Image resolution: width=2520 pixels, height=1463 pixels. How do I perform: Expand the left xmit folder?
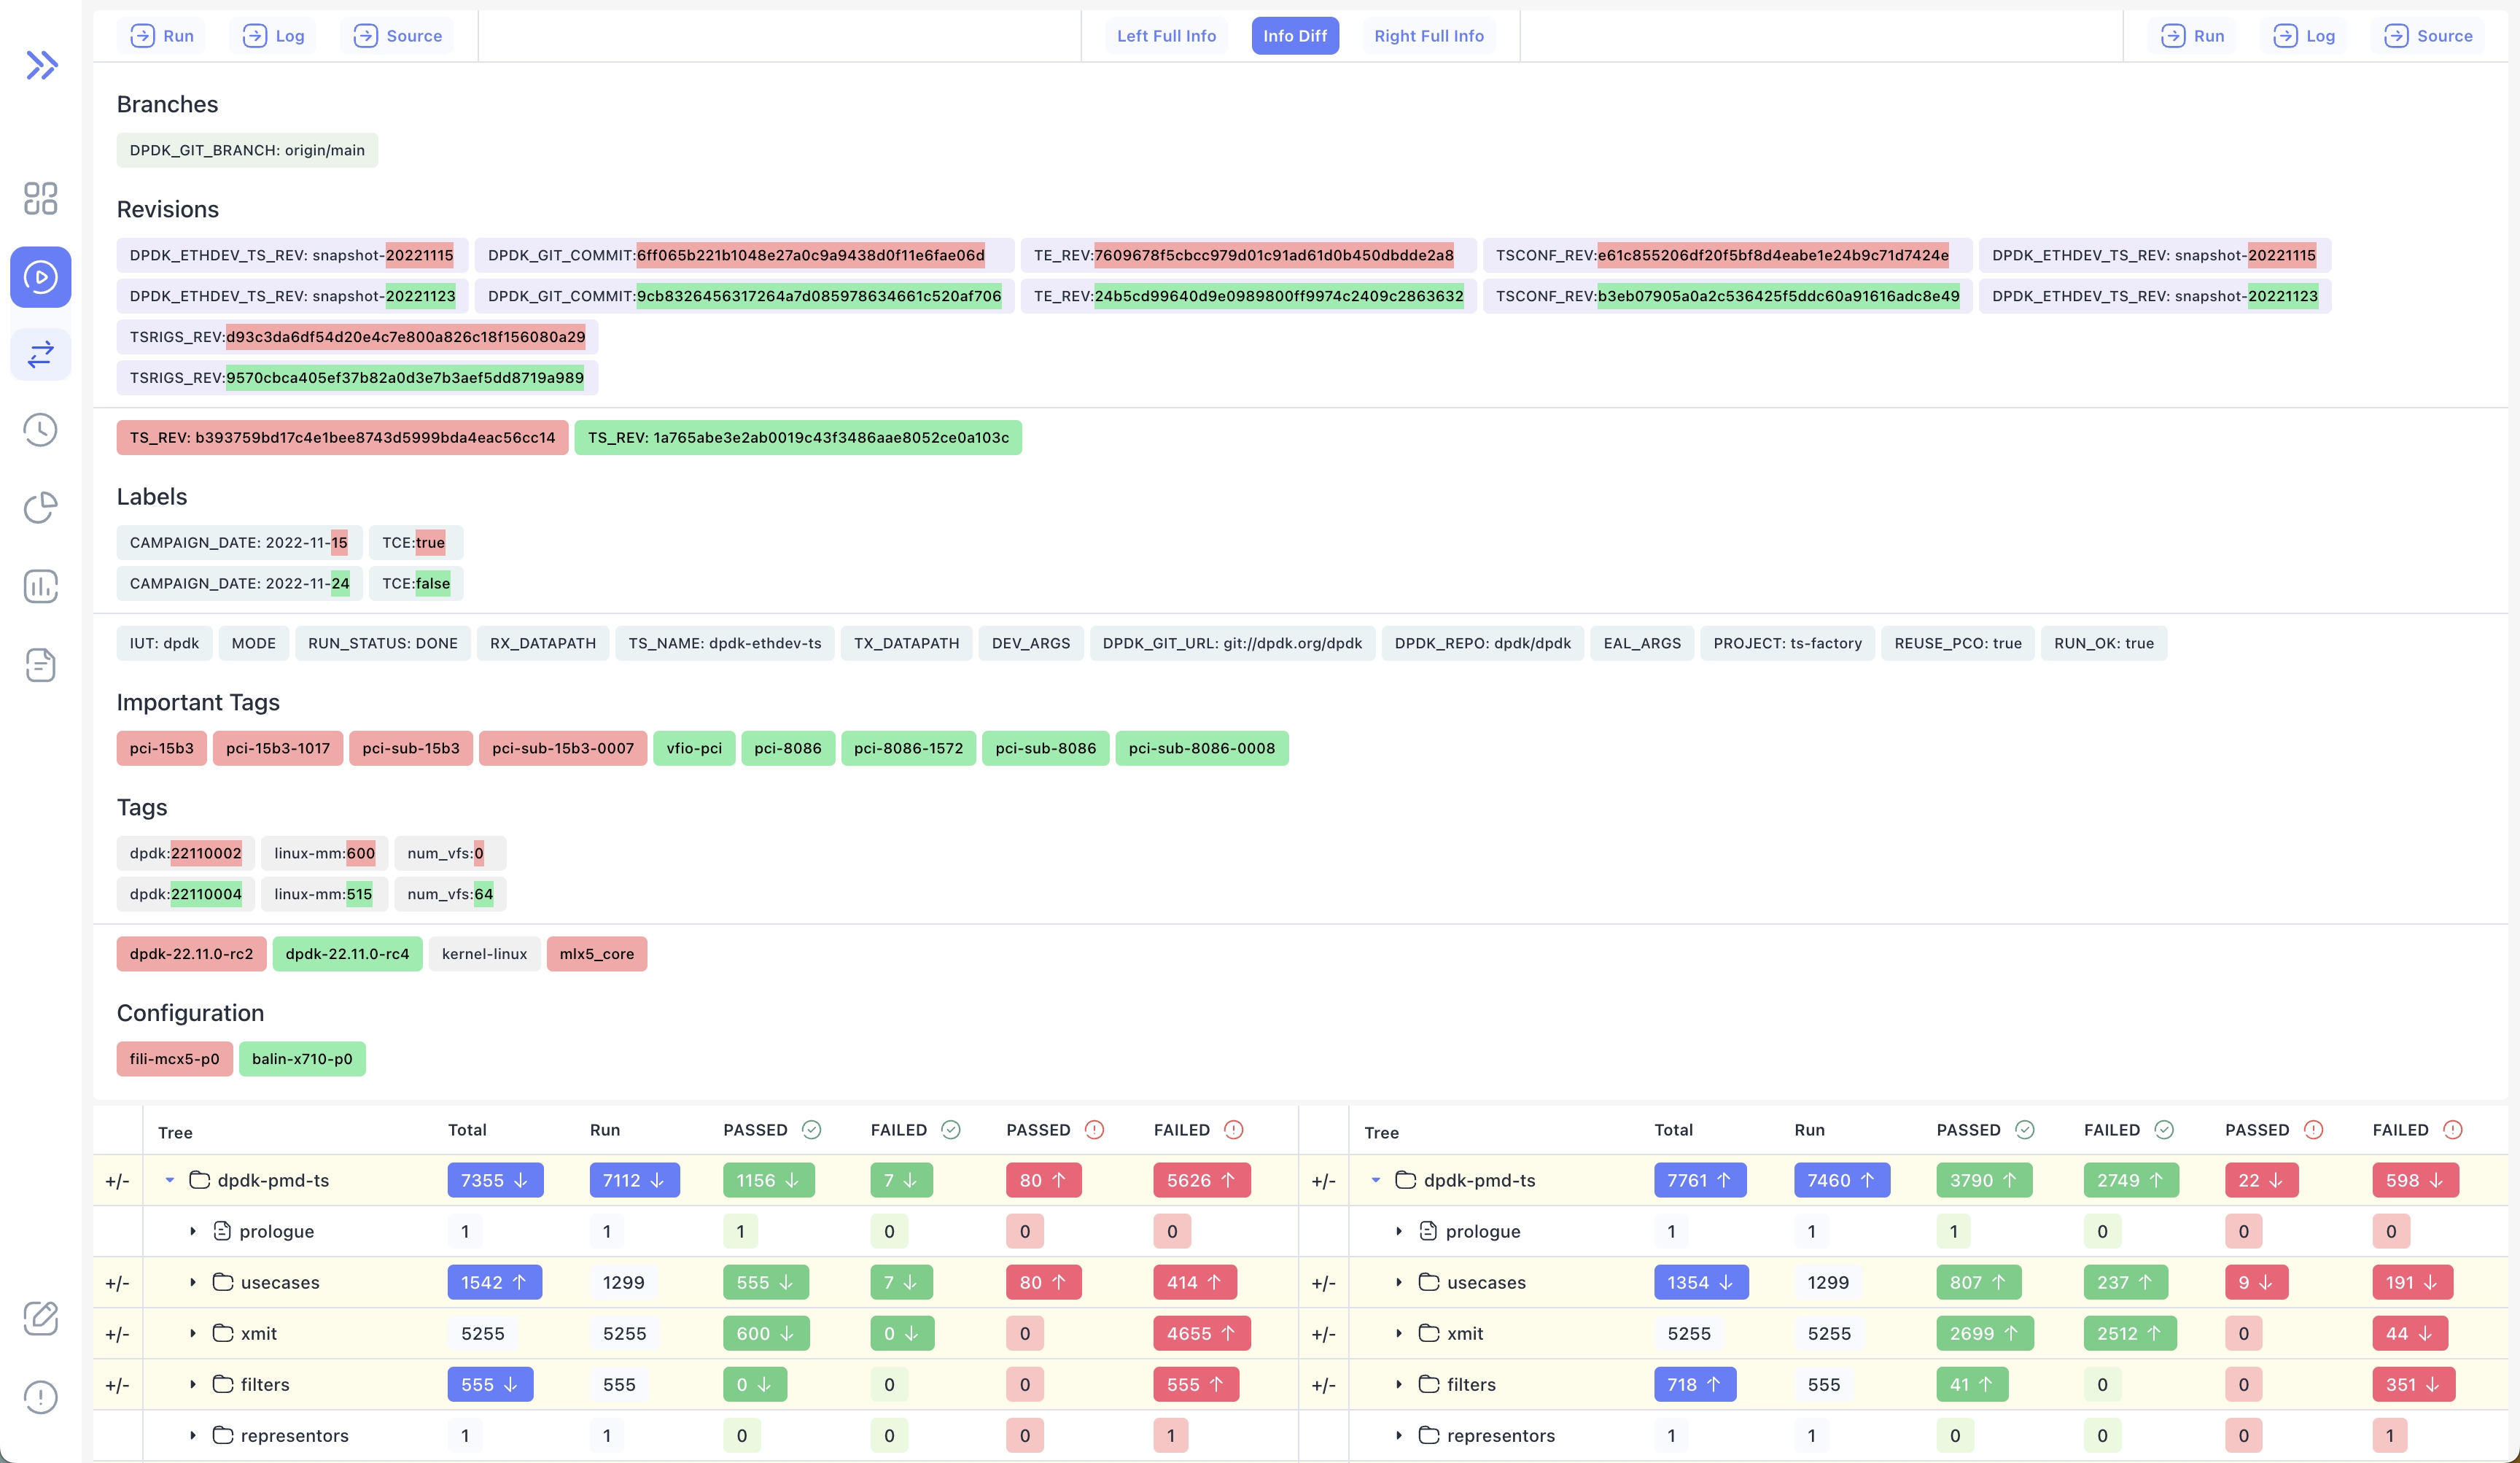coord(193,1334)
